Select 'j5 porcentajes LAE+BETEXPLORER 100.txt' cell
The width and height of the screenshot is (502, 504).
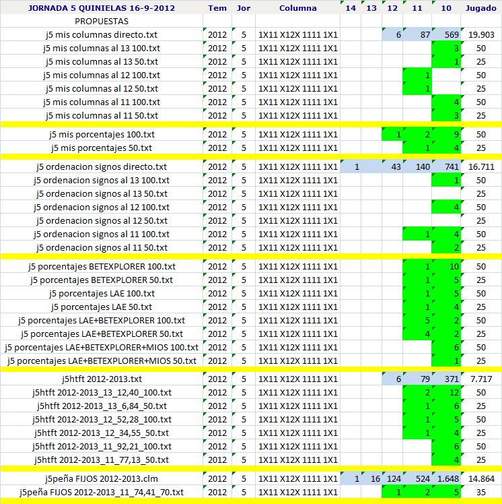(102, 321)
